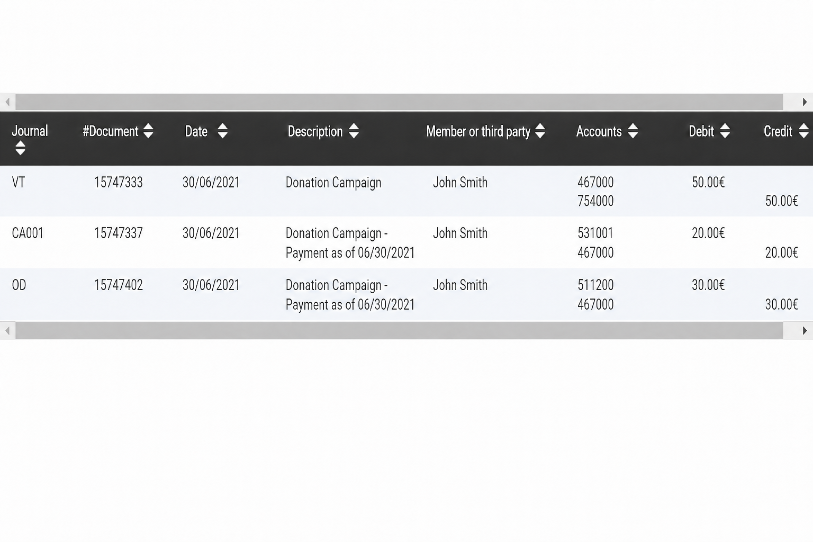Select the CA001 journal cell

point(28,233)
